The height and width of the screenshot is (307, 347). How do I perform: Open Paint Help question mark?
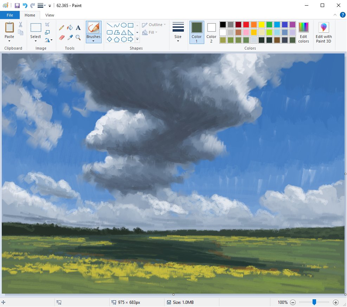(x=342, y=15)
